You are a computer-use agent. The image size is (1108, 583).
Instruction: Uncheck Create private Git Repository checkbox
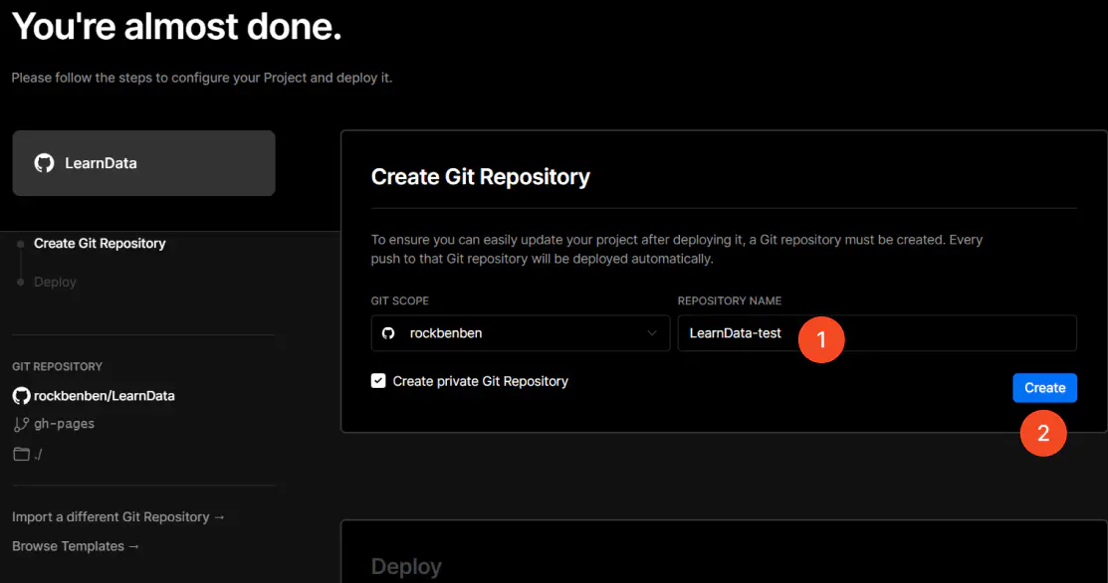coord(378,381)
